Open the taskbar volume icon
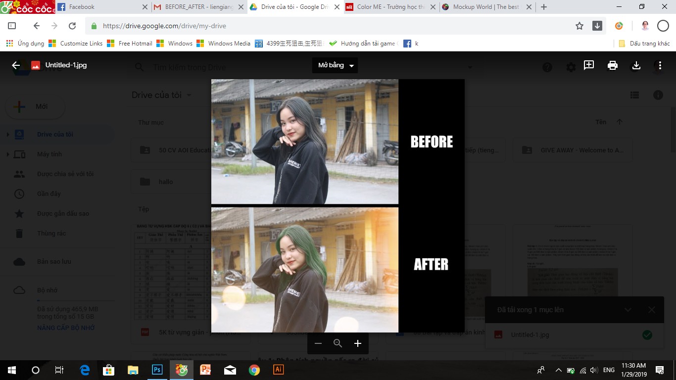The width and height of the screenshot is (676, 380). [x=594, y=370]
